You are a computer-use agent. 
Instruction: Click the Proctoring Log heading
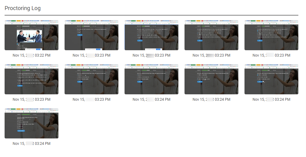tap(23, 8)
